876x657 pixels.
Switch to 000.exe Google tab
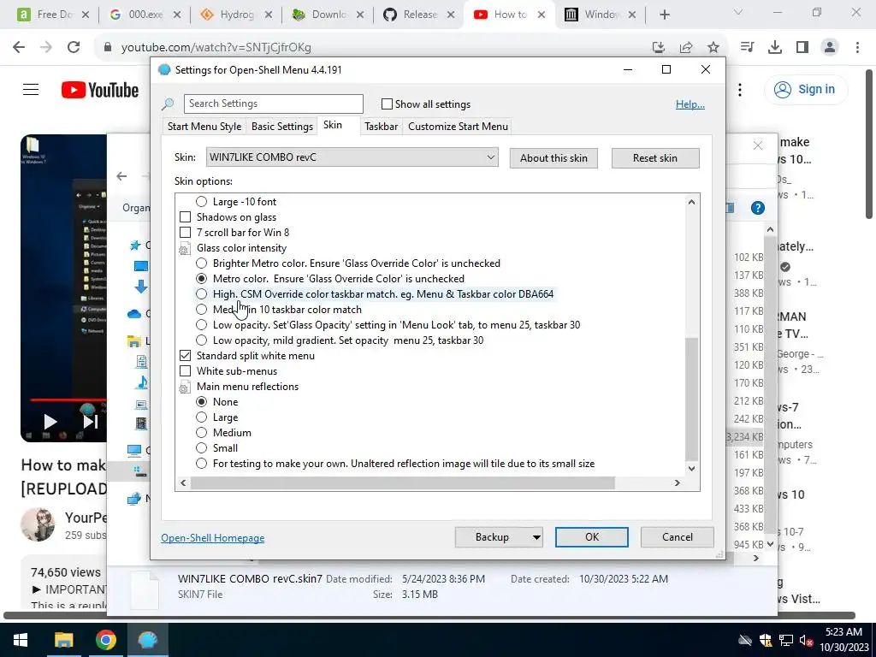point(144,15)
